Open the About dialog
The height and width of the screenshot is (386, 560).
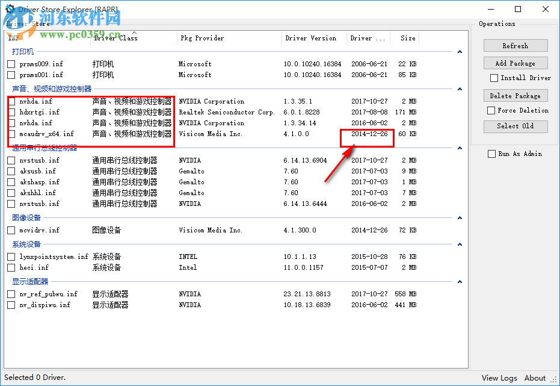pyautogui.click(x=535, y=378)
